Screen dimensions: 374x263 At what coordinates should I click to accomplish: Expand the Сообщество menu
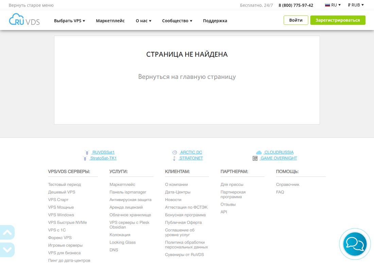[x=177, y=21]
